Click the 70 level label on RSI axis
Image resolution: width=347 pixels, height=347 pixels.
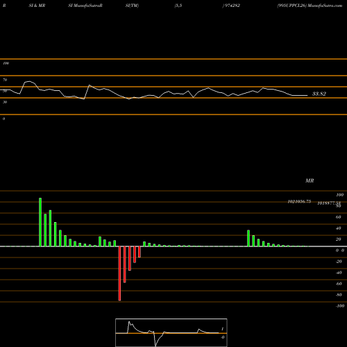pos(5,80)
